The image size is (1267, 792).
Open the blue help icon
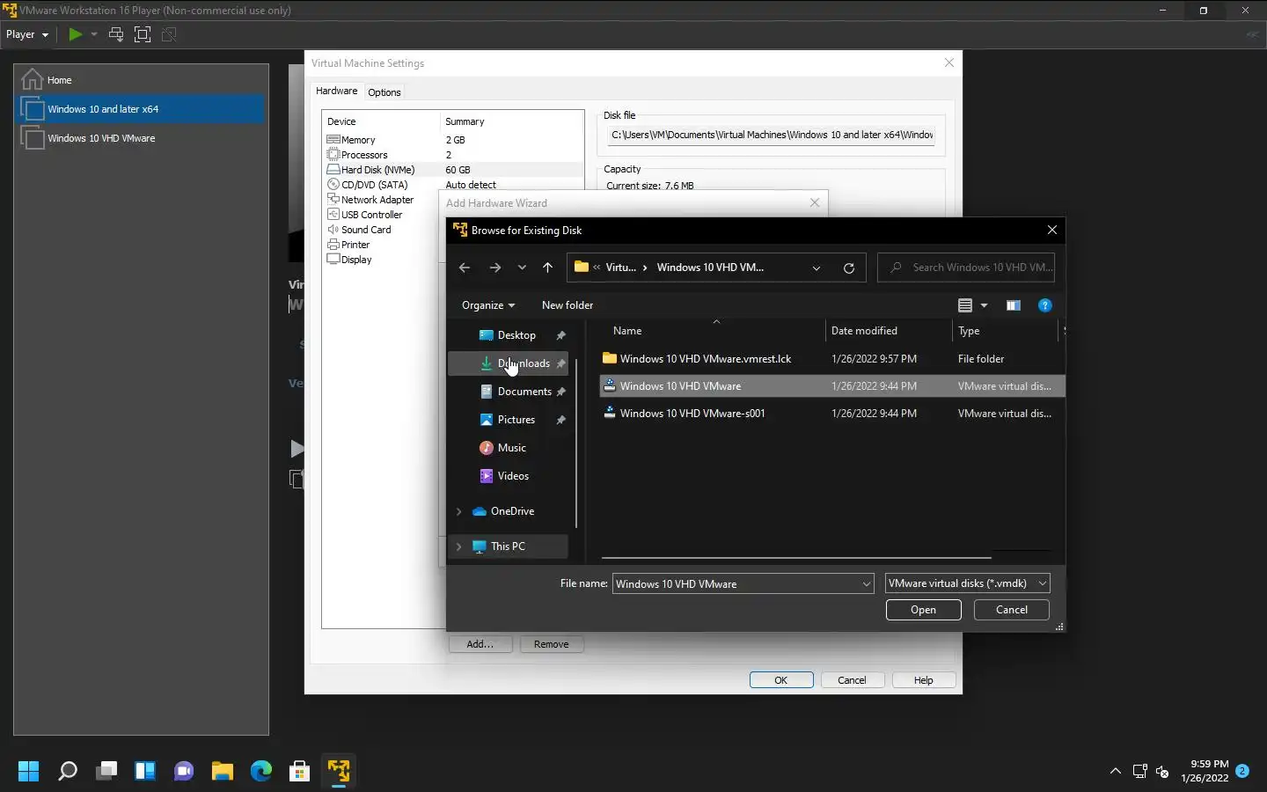click(x=1045, y=305)
